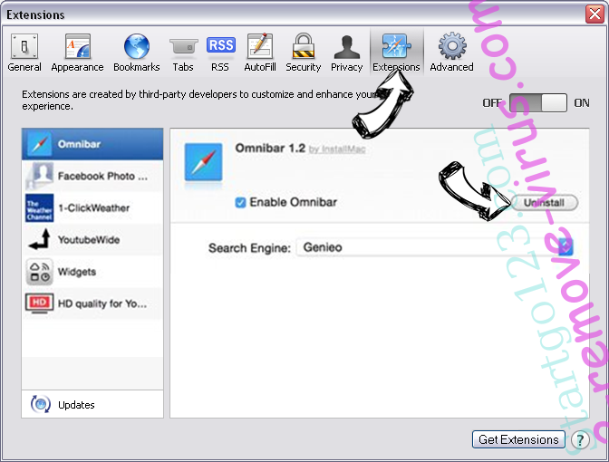Open the Advanced gear icon
This screenshot has height=462, width=609.
tap(451, 46)
